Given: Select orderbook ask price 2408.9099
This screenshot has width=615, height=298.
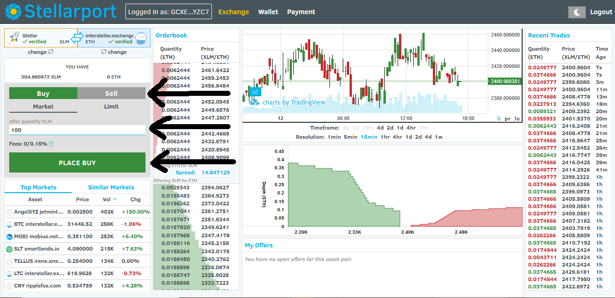Looking at the screenshot, I should 215,157.
